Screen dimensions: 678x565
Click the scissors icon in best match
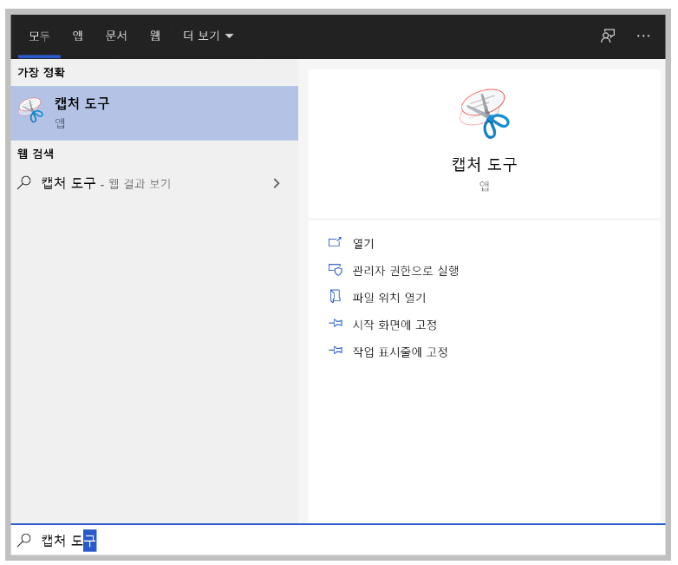tap(30, 110)
